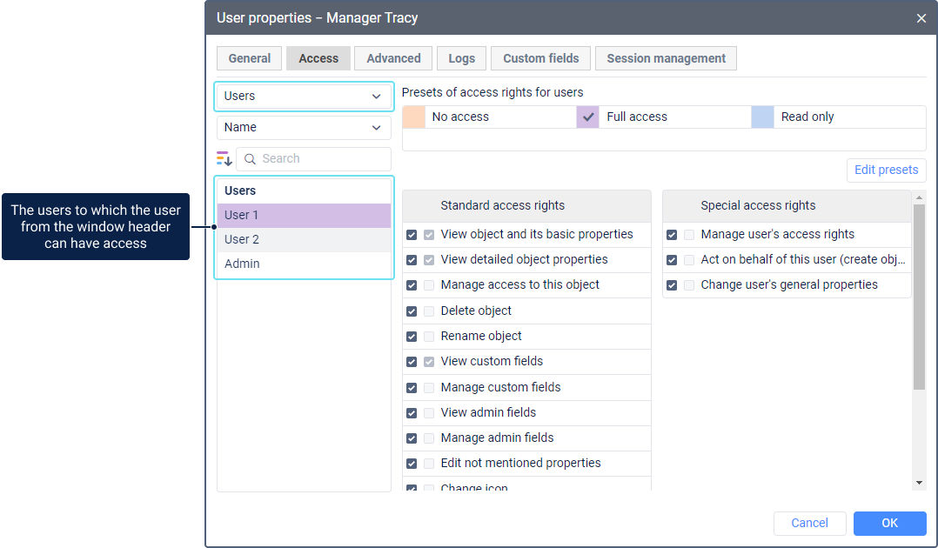Image resolution: width=938 pixels, height=548 pixels.
Task: Click the Edit presets button
Action: click(886, 170)
